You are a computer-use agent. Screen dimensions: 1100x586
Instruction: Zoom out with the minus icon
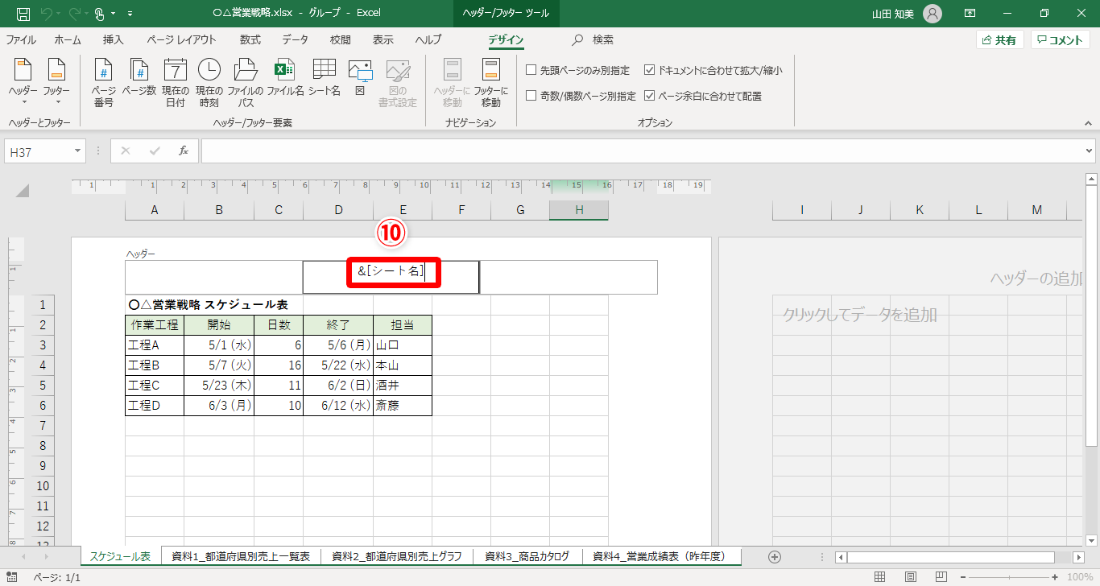point(961,577)
